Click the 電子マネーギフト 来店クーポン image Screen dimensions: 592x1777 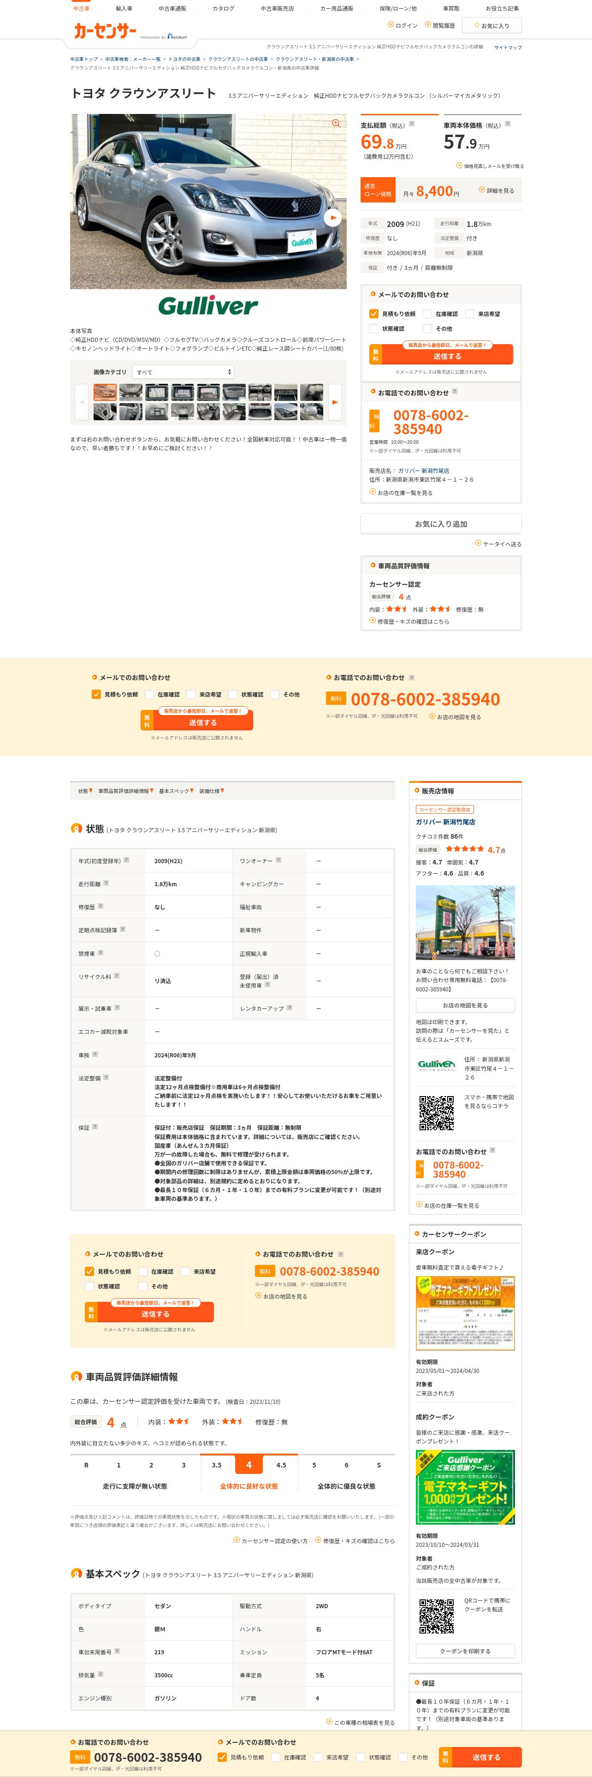pos(465,1313)
